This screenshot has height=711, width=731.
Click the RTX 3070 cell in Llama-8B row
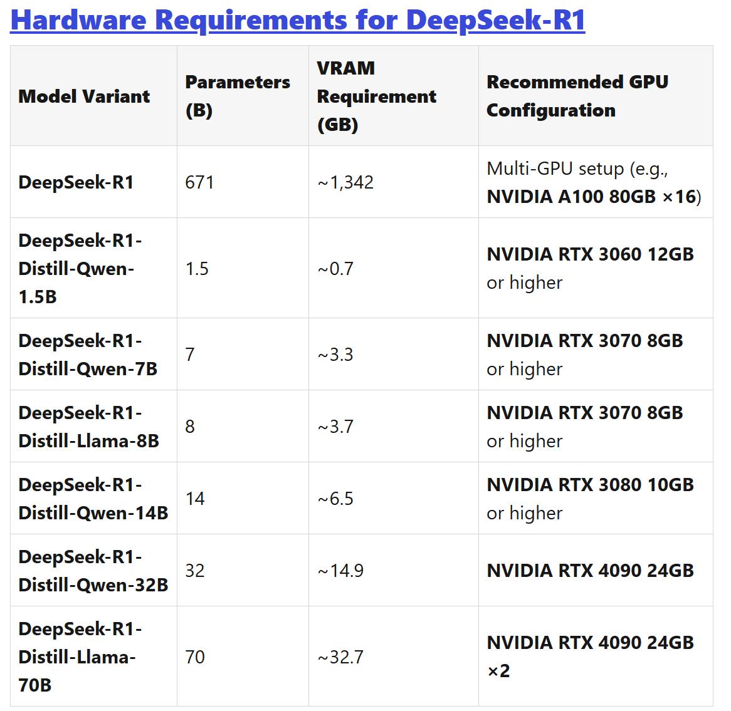coord(596,427)
